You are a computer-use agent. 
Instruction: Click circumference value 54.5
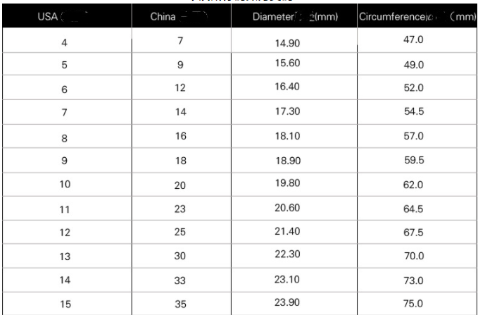coord(413,113)
